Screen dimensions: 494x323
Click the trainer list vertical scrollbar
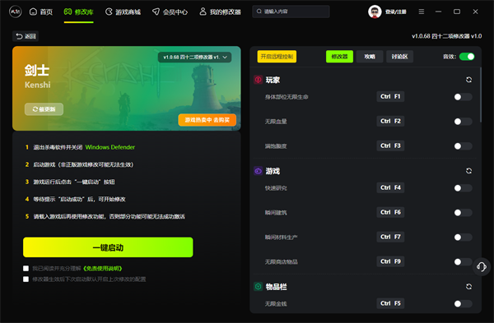[481, 95]
